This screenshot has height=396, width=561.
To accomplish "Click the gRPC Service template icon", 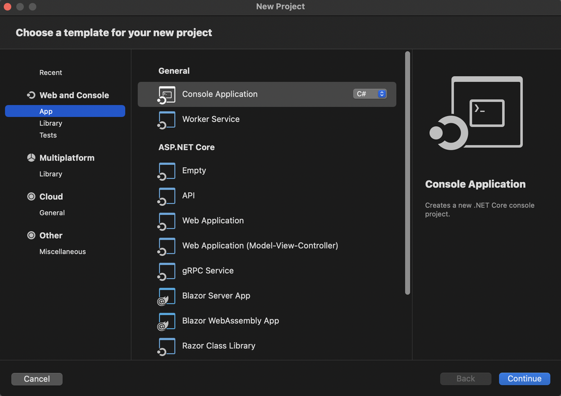I will [x=167, y=271].
